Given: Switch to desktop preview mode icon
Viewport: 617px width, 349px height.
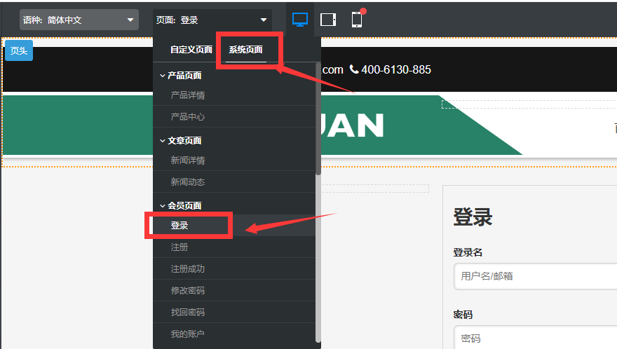Looking at the screenshot, I should pyautogui.click(x=300, y=20).
